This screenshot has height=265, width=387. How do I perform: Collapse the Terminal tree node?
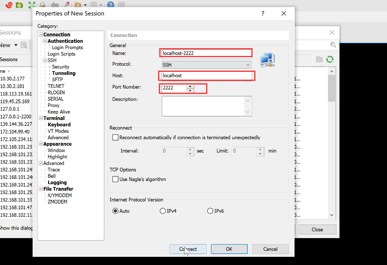pos(41,118)
